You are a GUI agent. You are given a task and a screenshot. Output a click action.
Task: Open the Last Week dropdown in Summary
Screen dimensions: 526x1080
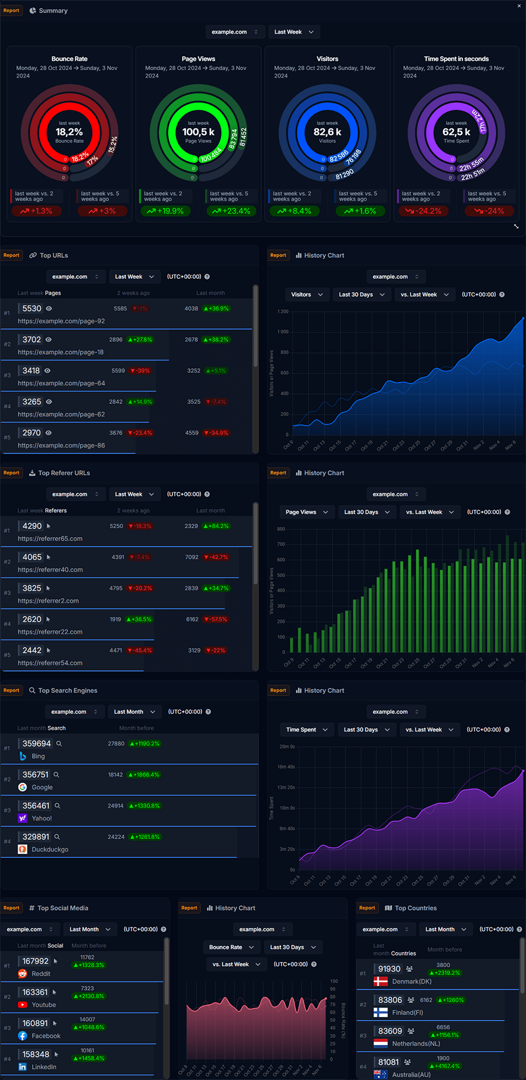coord(294,32)
